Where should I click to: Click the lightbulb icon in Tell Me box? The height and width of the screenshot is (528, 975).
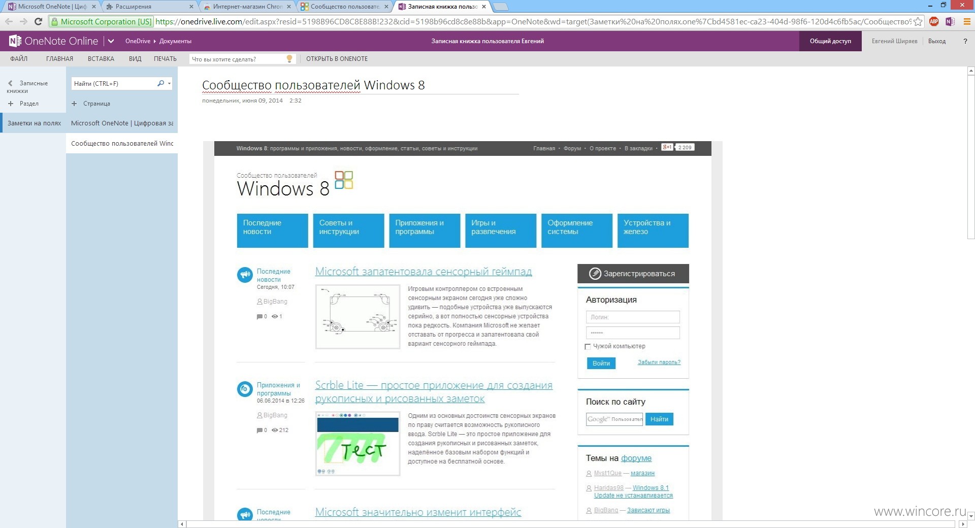tap(289, 59)
